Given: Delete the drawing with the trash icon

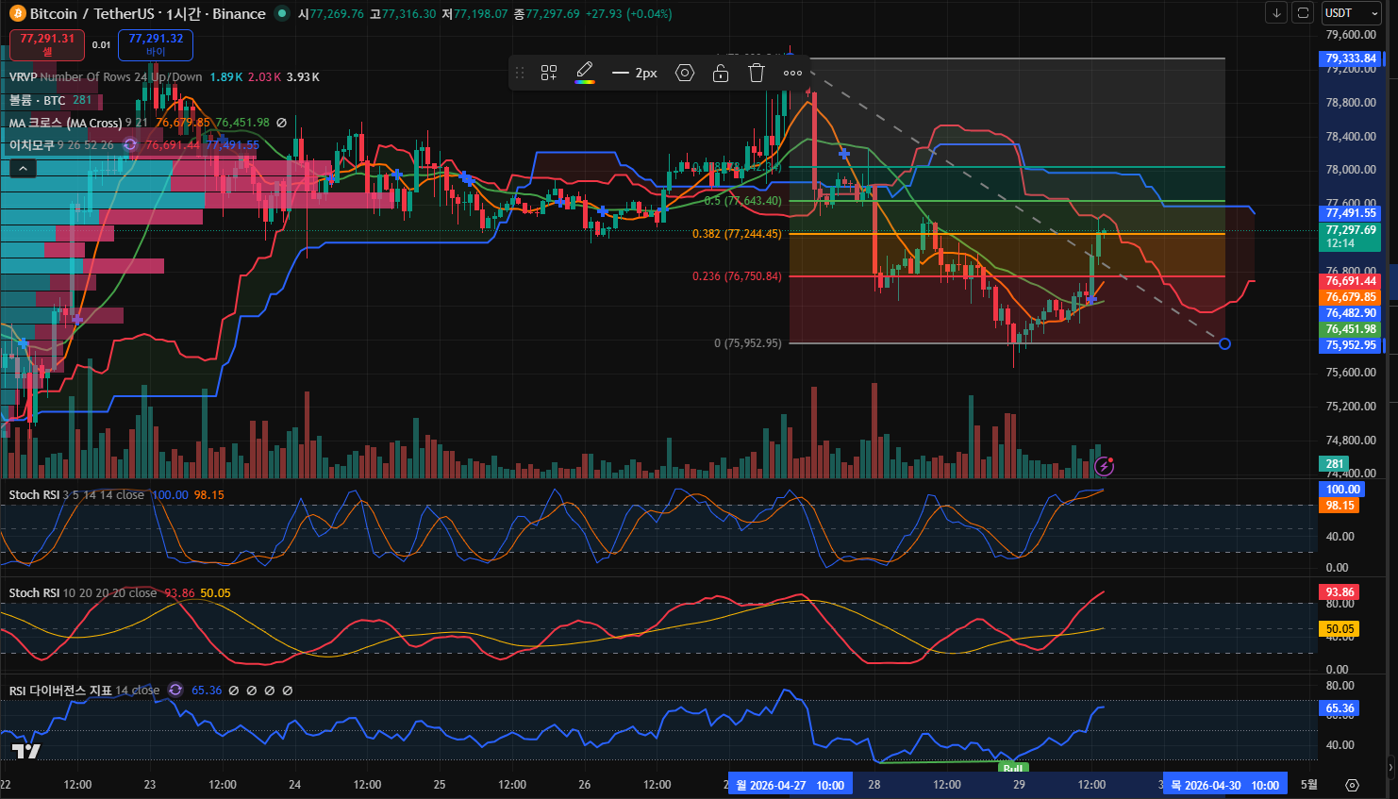Looking at the screenshot, I should pyautogui.click(x=757, y=73).
